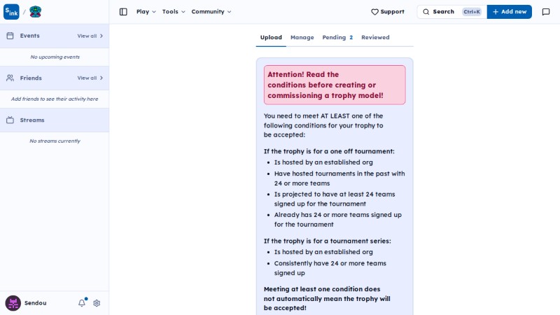This screenshot has width=560, height=315.
Task: Click the squid character avatar next to logo
Action: click(36, 12)
